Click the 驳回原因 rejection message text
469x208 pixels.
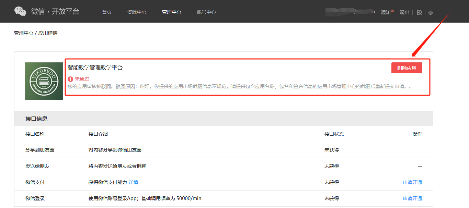tap(240, 86)
